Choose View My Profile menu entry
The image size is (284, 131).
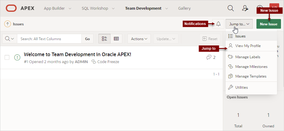[x=251, y=46]
